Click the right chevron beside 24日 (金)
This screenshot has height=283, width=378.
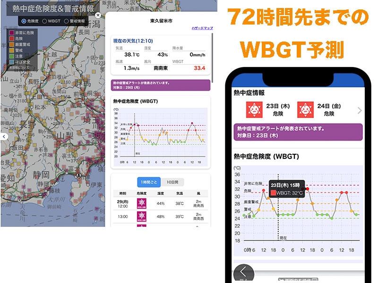click(360, 111)
